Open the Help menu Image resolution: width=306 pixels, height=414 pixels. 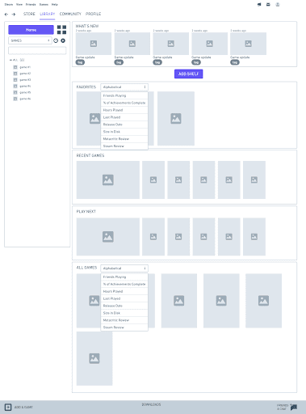click(x=55, y=5)
